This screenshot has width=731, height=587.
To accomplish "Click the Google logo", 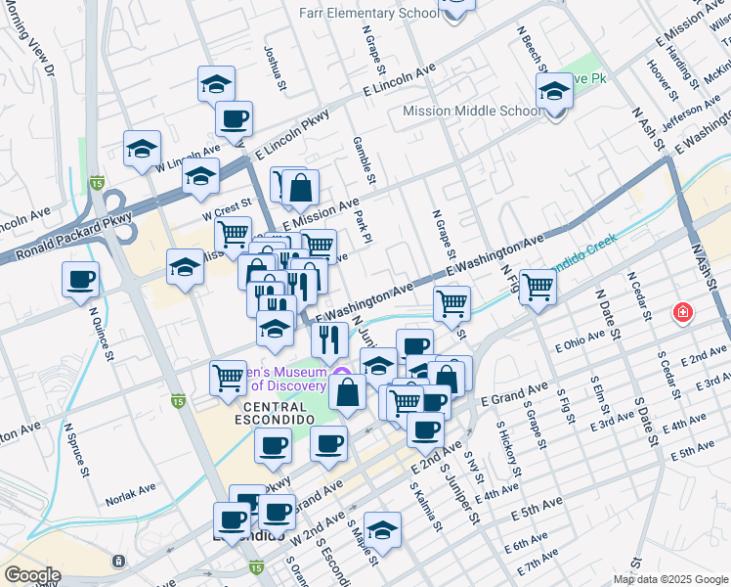I will pos(32,575).
